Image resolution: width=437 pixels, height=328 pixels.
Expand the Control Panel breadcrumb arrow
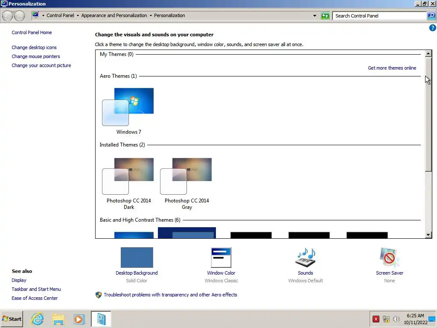(x=78, y=16)
